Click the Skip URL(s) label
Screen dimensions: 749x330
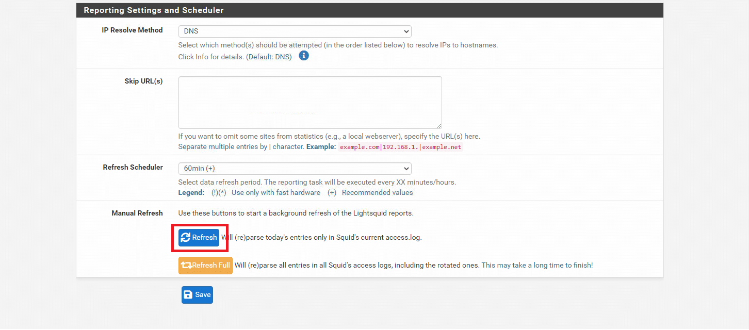[x=143, y=81]
